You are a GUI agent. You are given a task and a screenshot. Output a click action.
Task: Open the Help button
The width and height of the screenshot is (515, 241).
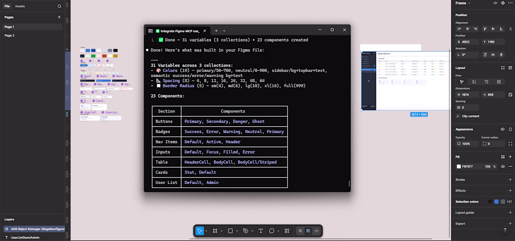pos(505,230)
